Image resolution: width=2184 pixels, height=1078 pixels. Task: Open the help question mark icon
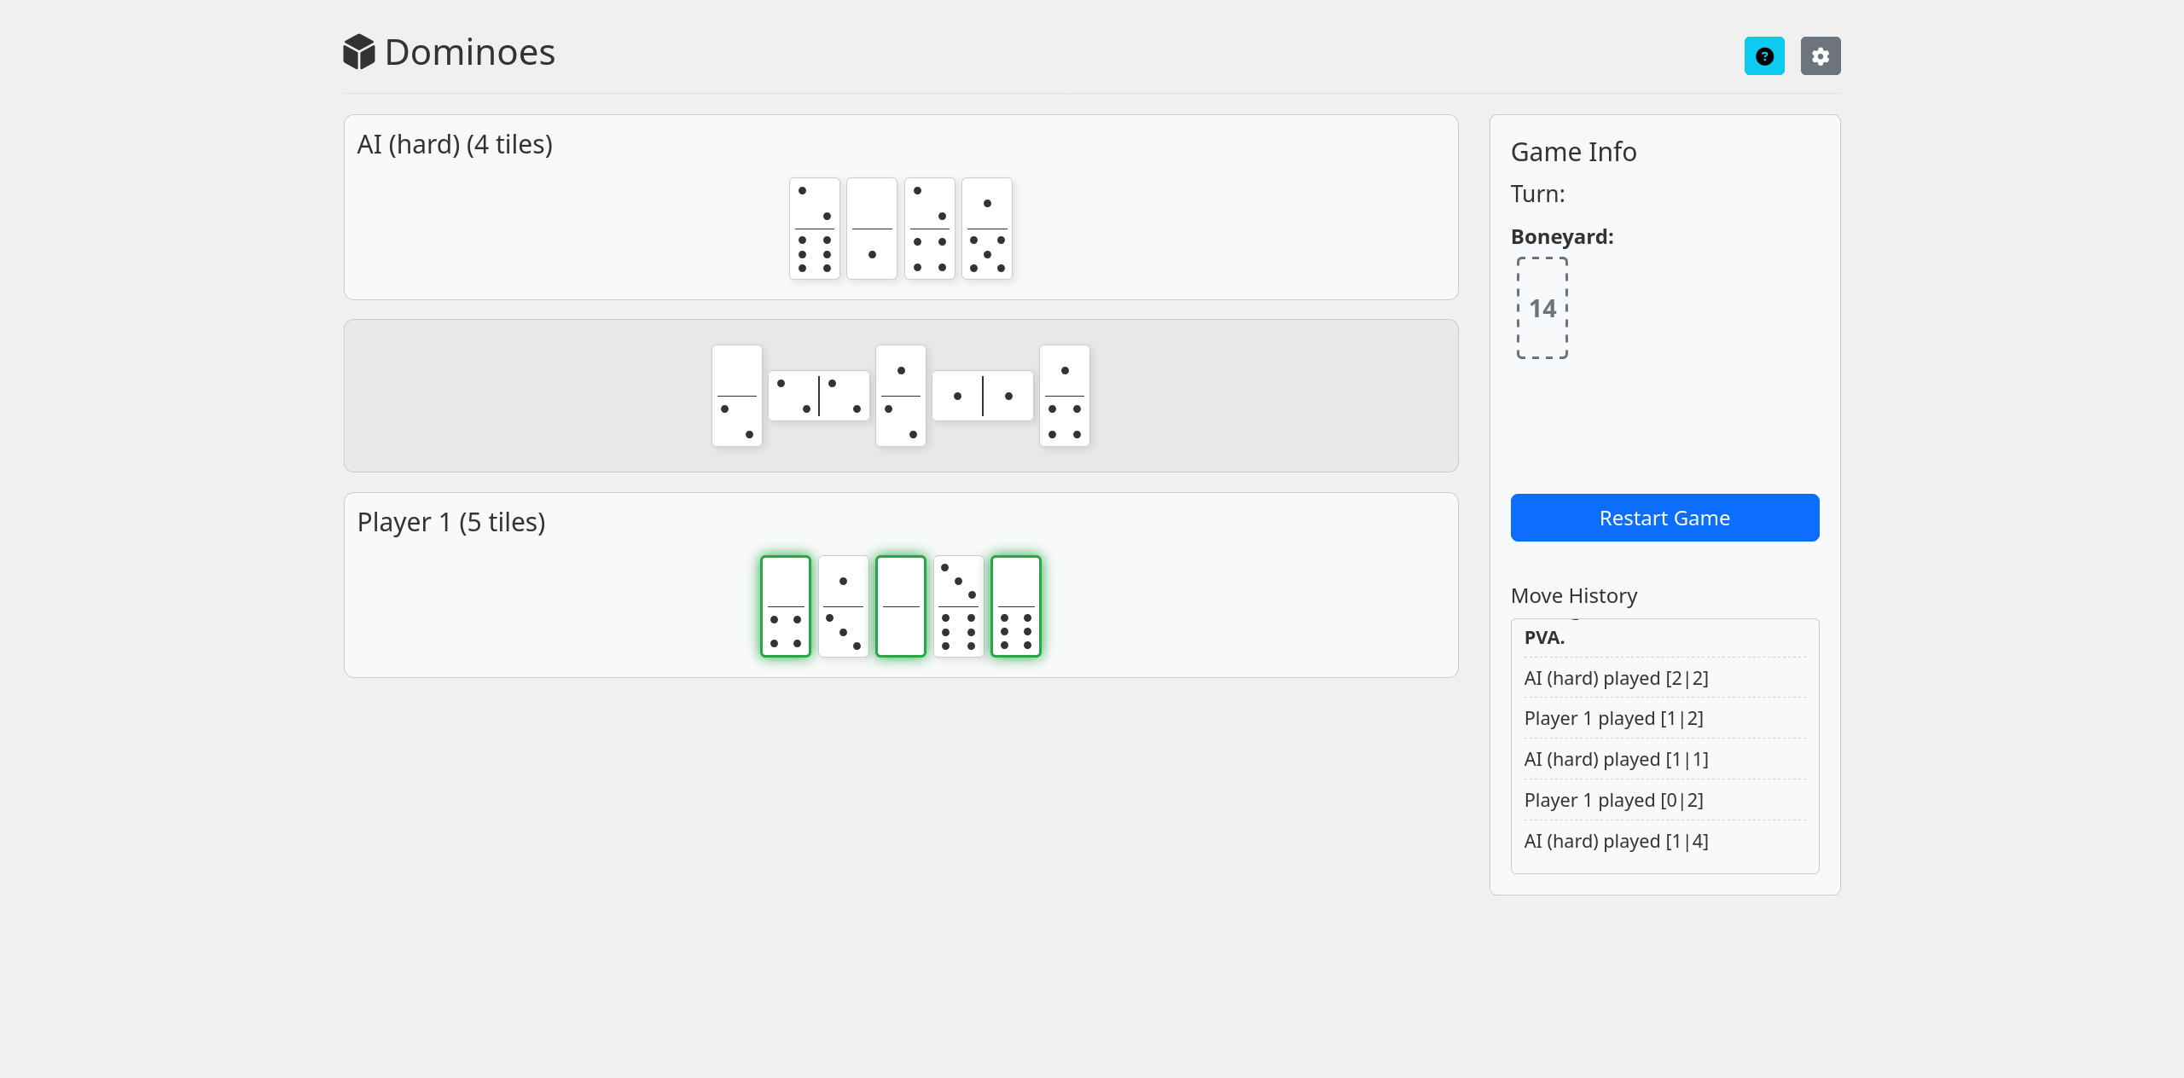1763,56
